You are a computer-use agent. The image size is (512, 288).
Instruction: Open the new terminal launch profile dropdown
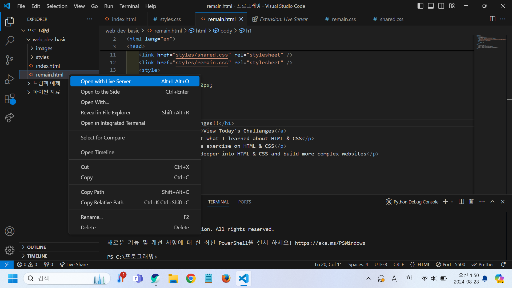(x=452, y=202)
